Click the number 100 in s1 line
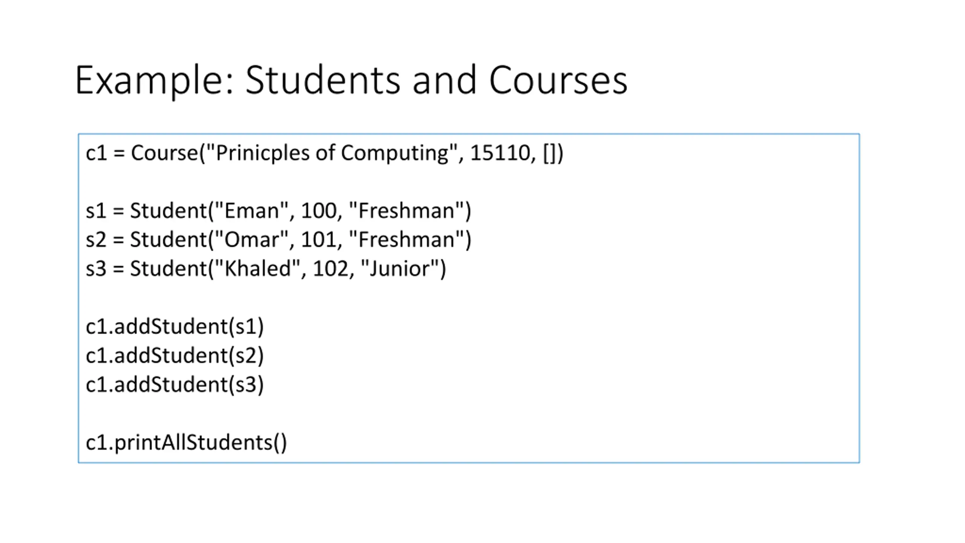Viewport: 965px width, 543px height. [319, 211]
